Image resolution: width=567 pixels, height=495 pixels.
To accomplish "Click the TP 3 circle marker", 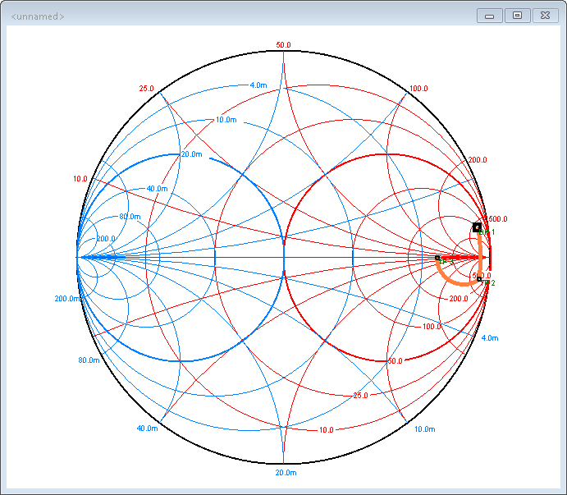I will click(x=437, y=258).
